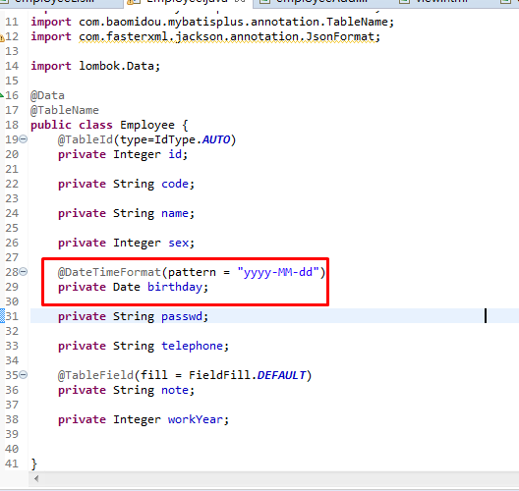The image size is (519, 491).
Task: Click 'lombok.Data' in the import
Action: [x=117, y=66]
